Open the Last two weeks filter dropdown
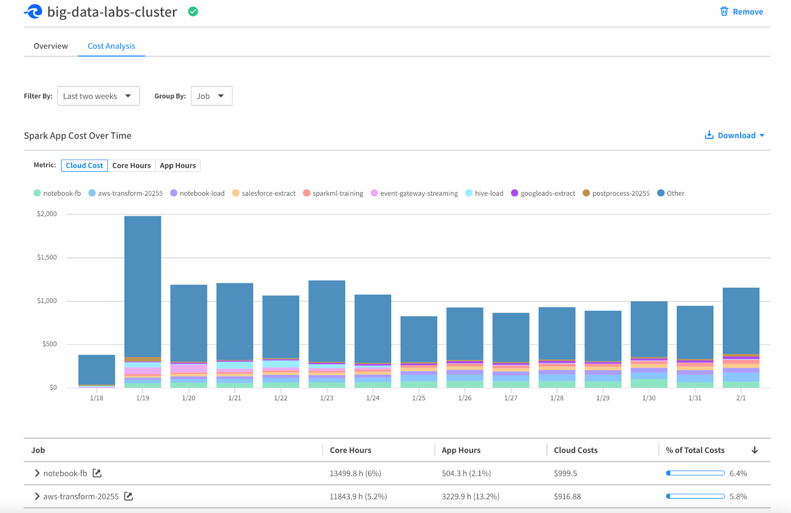The image size is (791, 513). (98, 96)
